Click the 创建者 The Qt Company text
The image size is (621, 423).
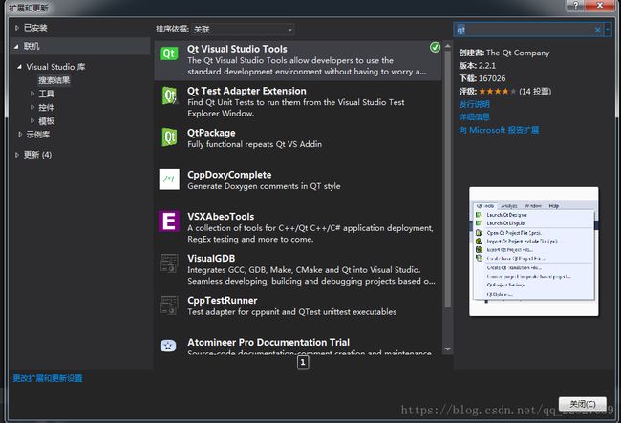[x=504, y=53]
